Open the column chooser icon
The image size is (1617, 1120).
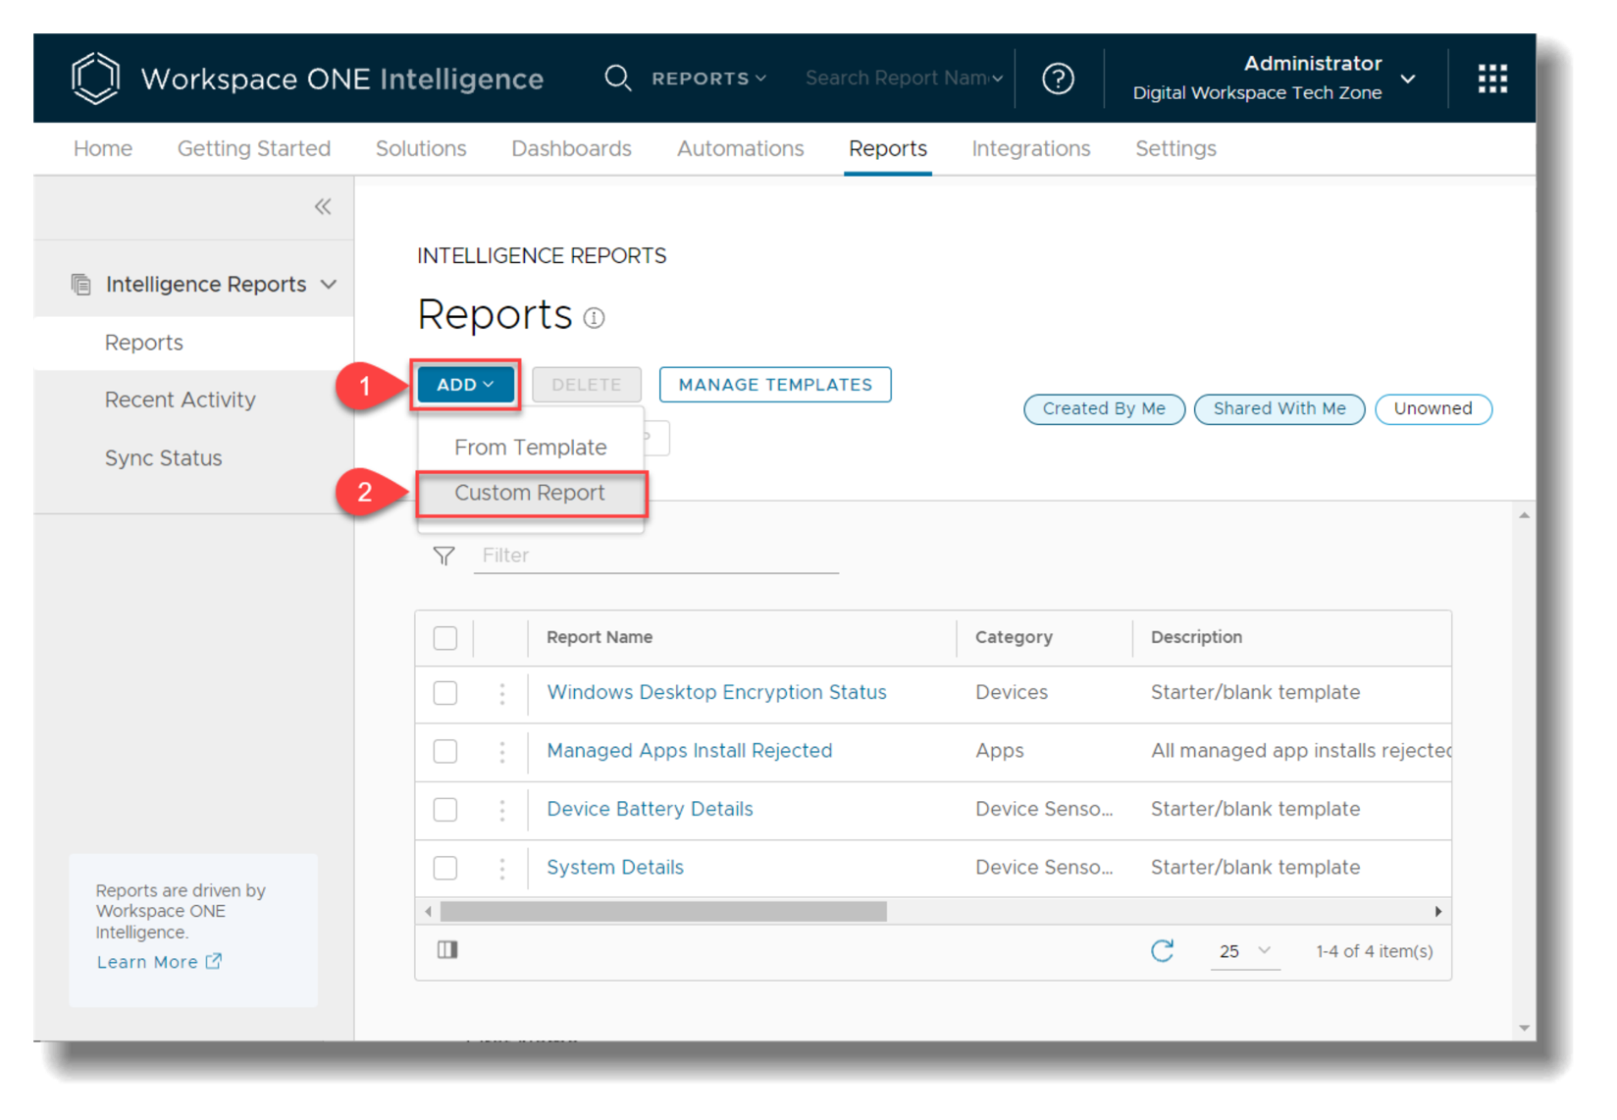[447, 949]
